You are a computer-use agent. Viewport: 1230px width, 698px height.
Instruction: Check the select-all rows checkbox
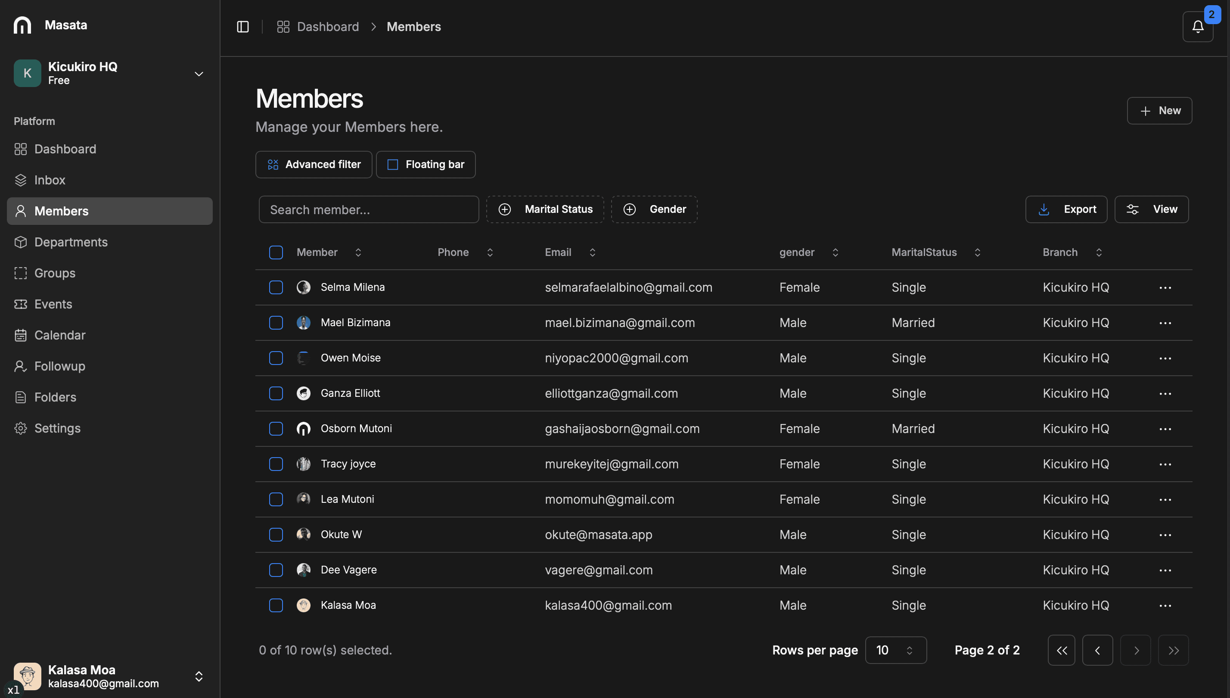tap(276, 252)
